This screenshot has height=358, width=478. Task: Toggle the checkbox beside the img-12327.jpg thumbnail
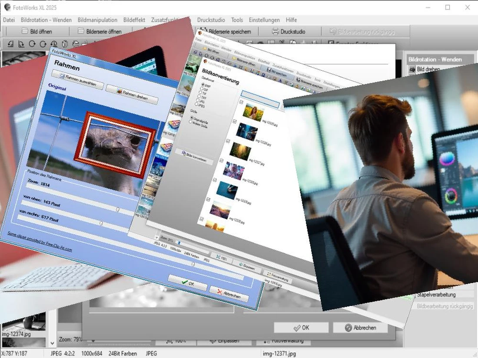point(228,141)
